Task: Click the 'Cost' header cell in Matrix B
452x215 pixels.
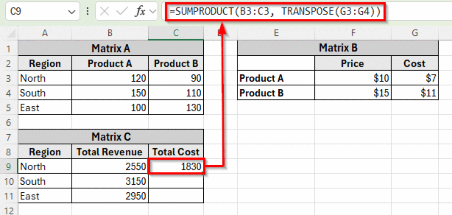Action: coord(415,63)
